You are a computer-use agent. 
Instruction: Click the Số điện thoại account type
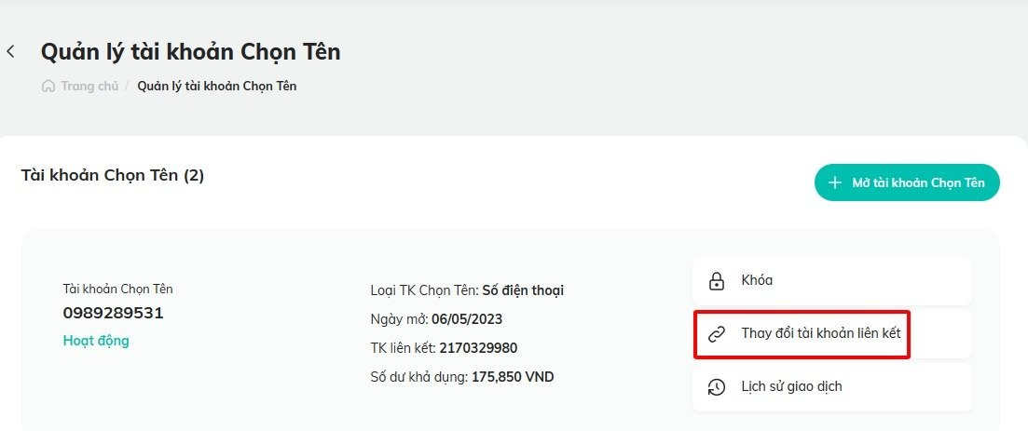(x=523, y=290)
